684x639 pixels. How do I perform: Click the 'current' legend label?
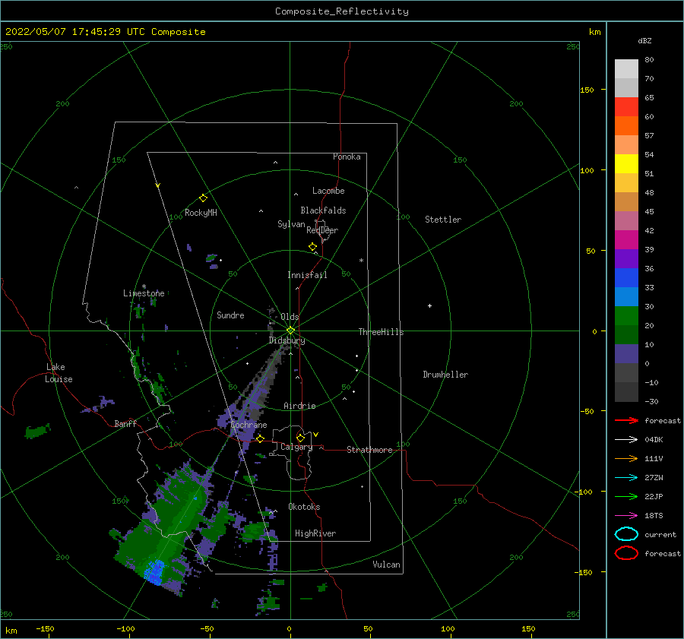point(660,534)
